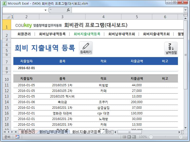Image resolution: width=190 pixels, height=142 pixels.
Task: Click the amount cell 27,000
Action: (x=137, y=91)
